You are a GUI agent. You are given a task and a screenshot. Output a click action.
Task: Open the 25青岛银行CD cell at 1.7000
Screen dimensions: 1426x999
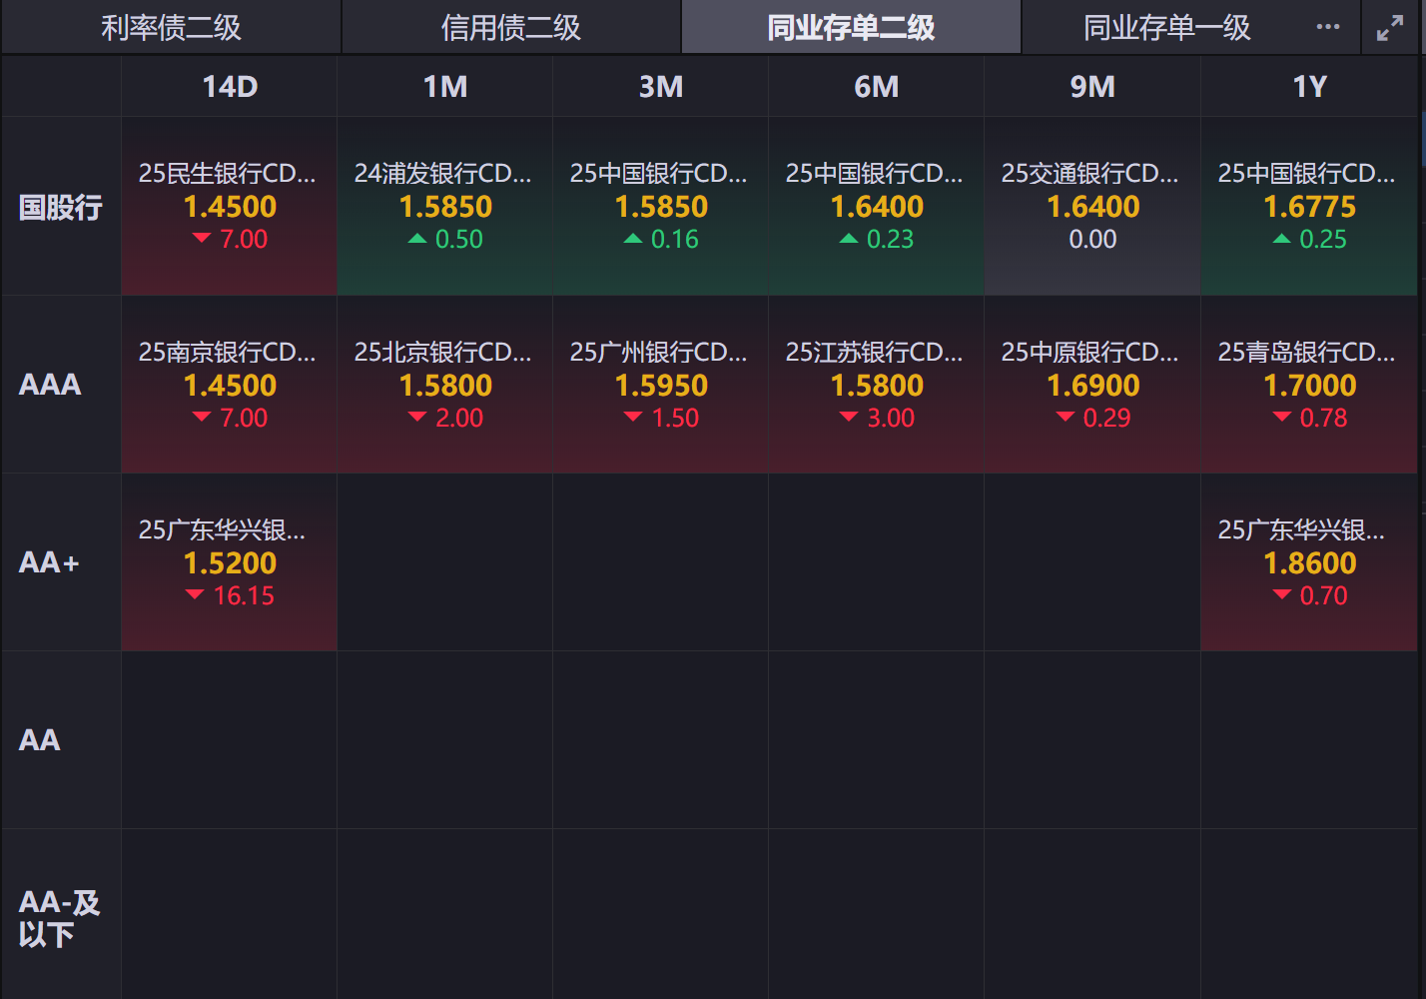tap(1309, 385)
